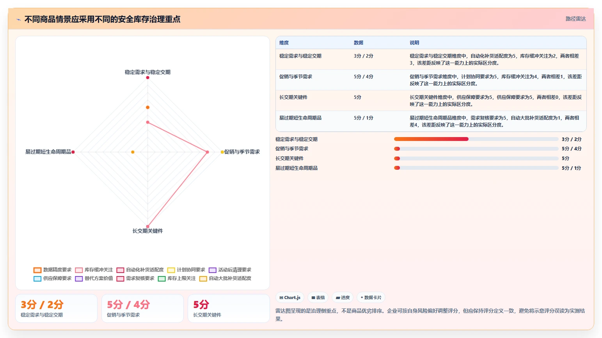Click the 数据 column header
Screen dimensions: 602x338
[x=359, y=43]
